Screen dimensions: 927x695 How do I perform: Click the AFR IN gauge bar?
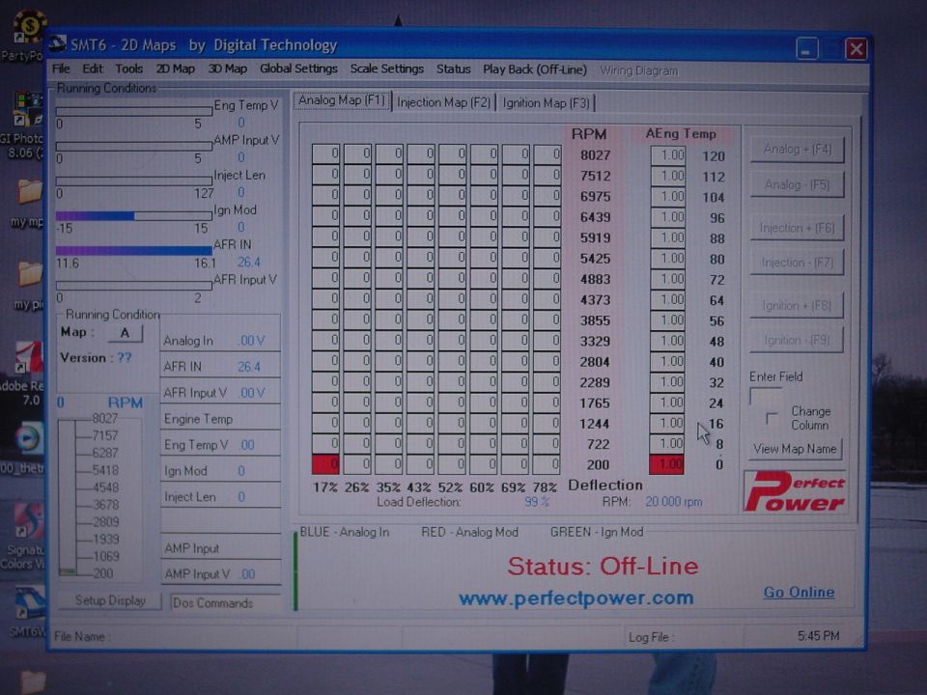133,251
